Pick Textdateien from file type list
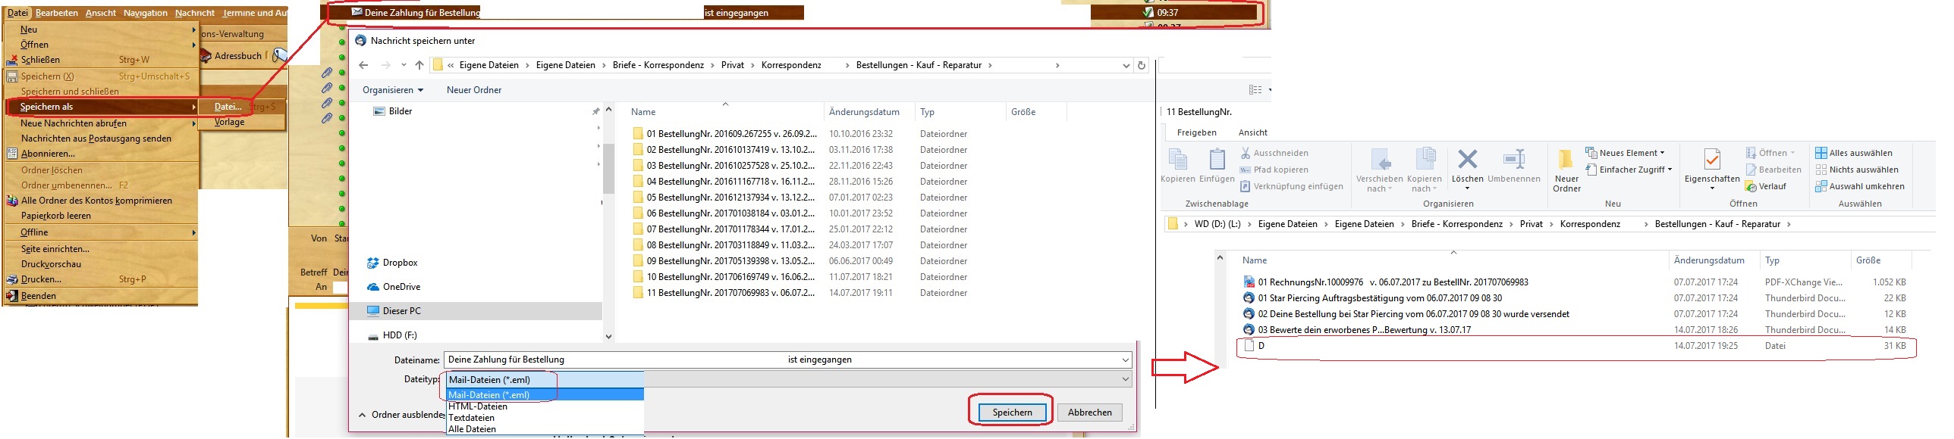 pos(545,418)
